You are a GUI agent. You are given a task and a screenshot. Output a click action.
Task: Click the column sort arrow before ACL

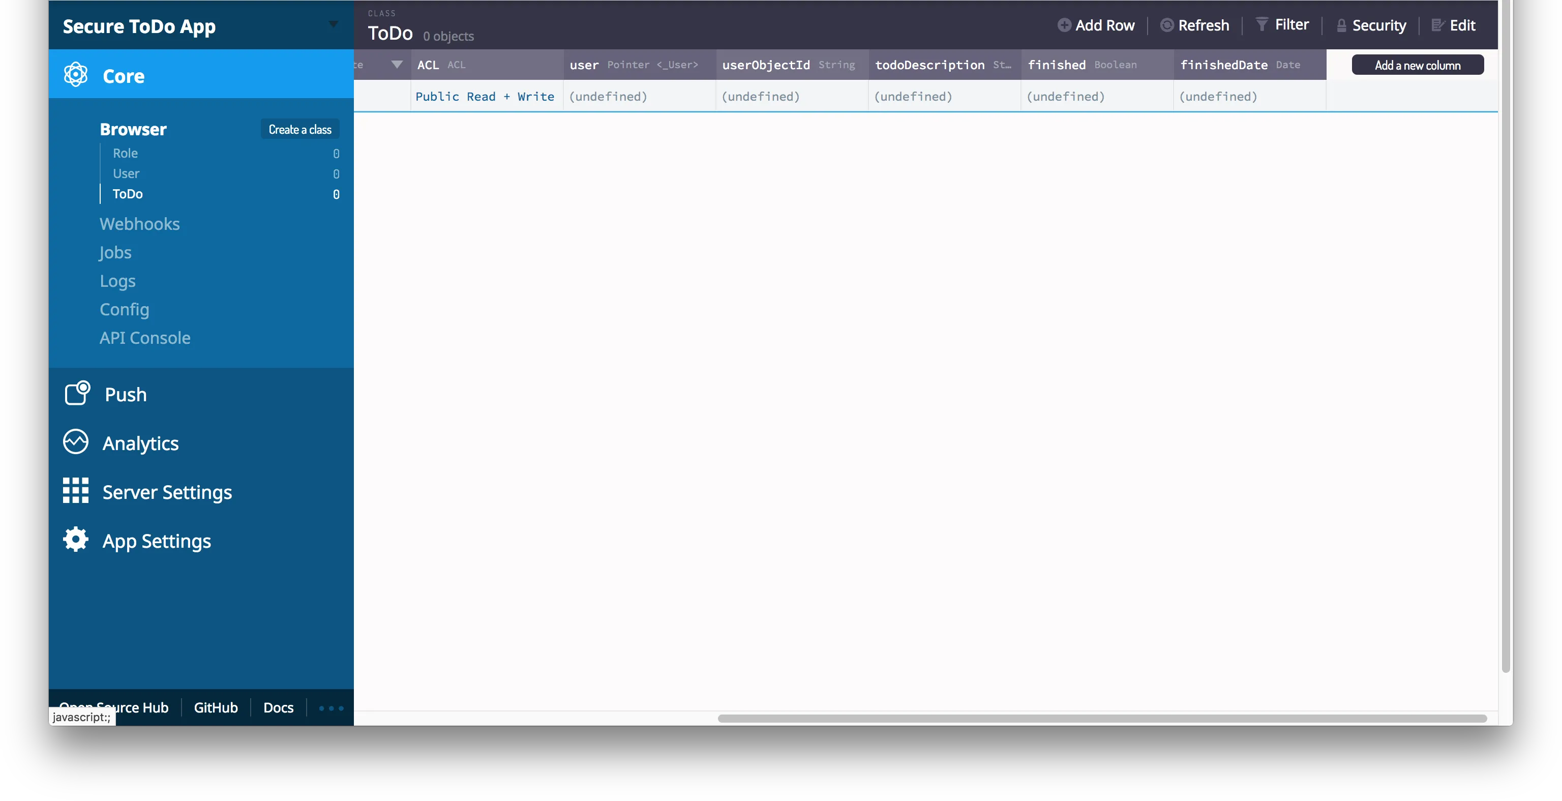pos(397,64)
